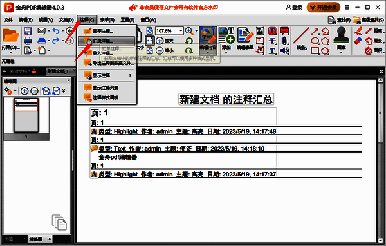386x246 pixels.
Task: Expand the 编辑内容 dropdown arrow
Action: (x=208, y=53)
